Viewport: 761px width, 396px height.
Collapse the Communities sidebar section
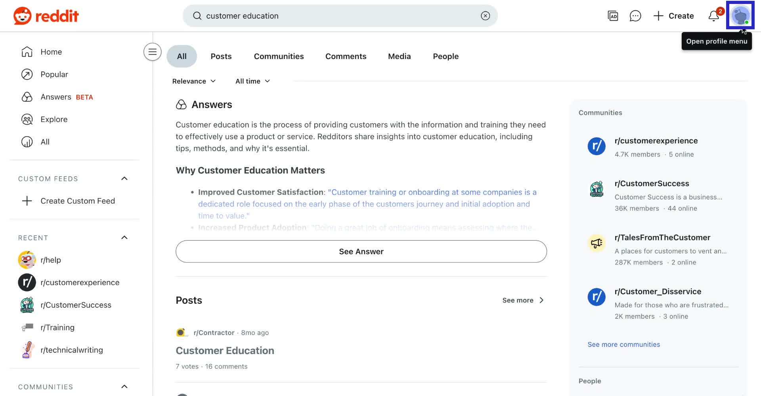pyautogui.click(x=124, y=386)
